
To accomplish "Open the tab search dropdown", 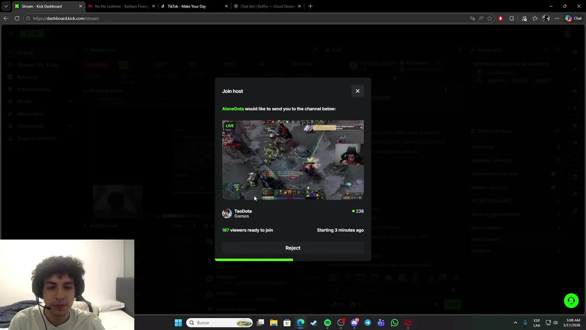I will click(5, 6).
